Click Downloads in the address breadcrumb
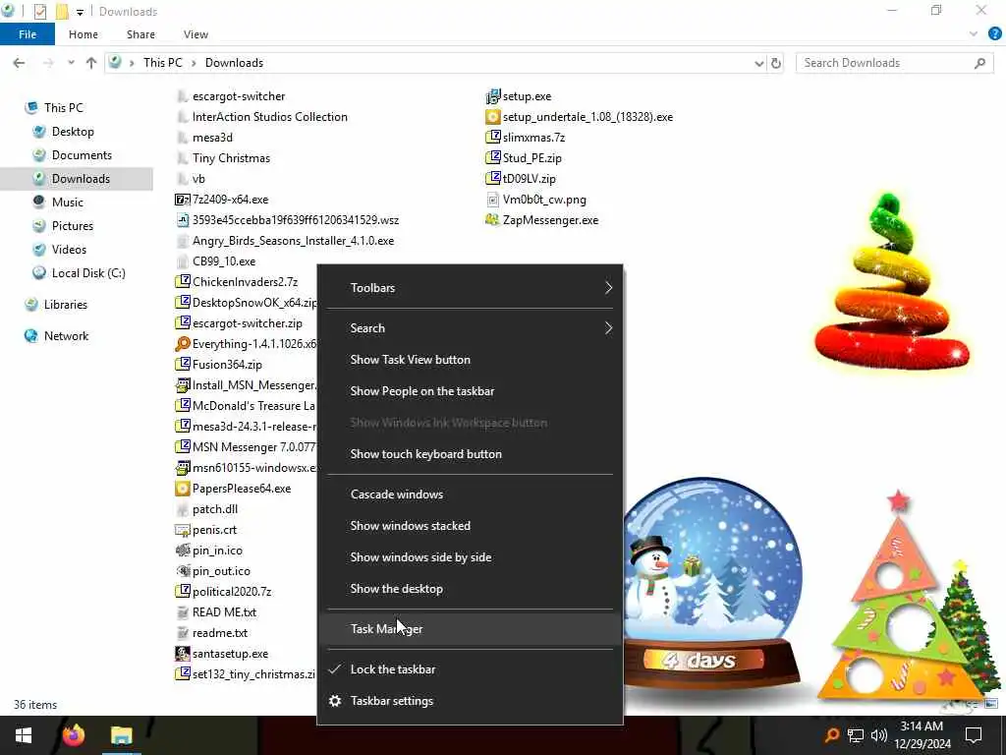The width and height of the screenshot is (1006, 755). point(234,63)
